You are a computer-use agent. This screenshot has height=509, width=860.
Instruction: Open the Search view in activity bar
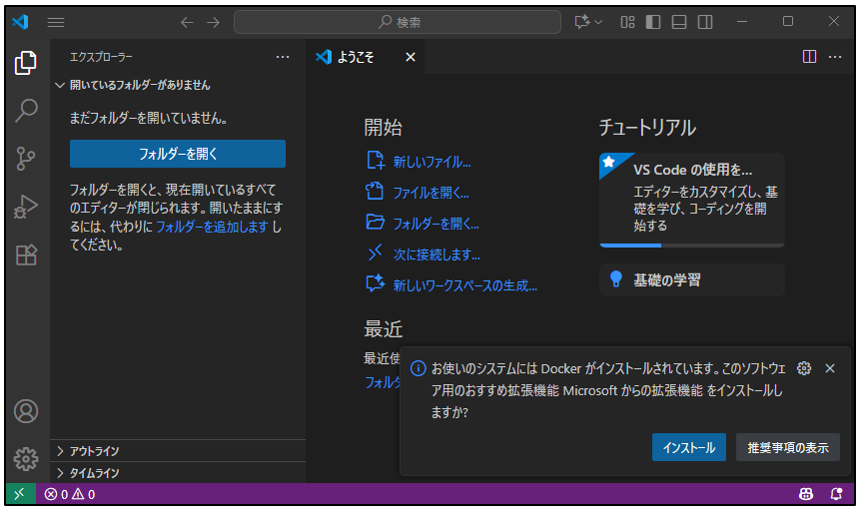[x=26, y=111]
